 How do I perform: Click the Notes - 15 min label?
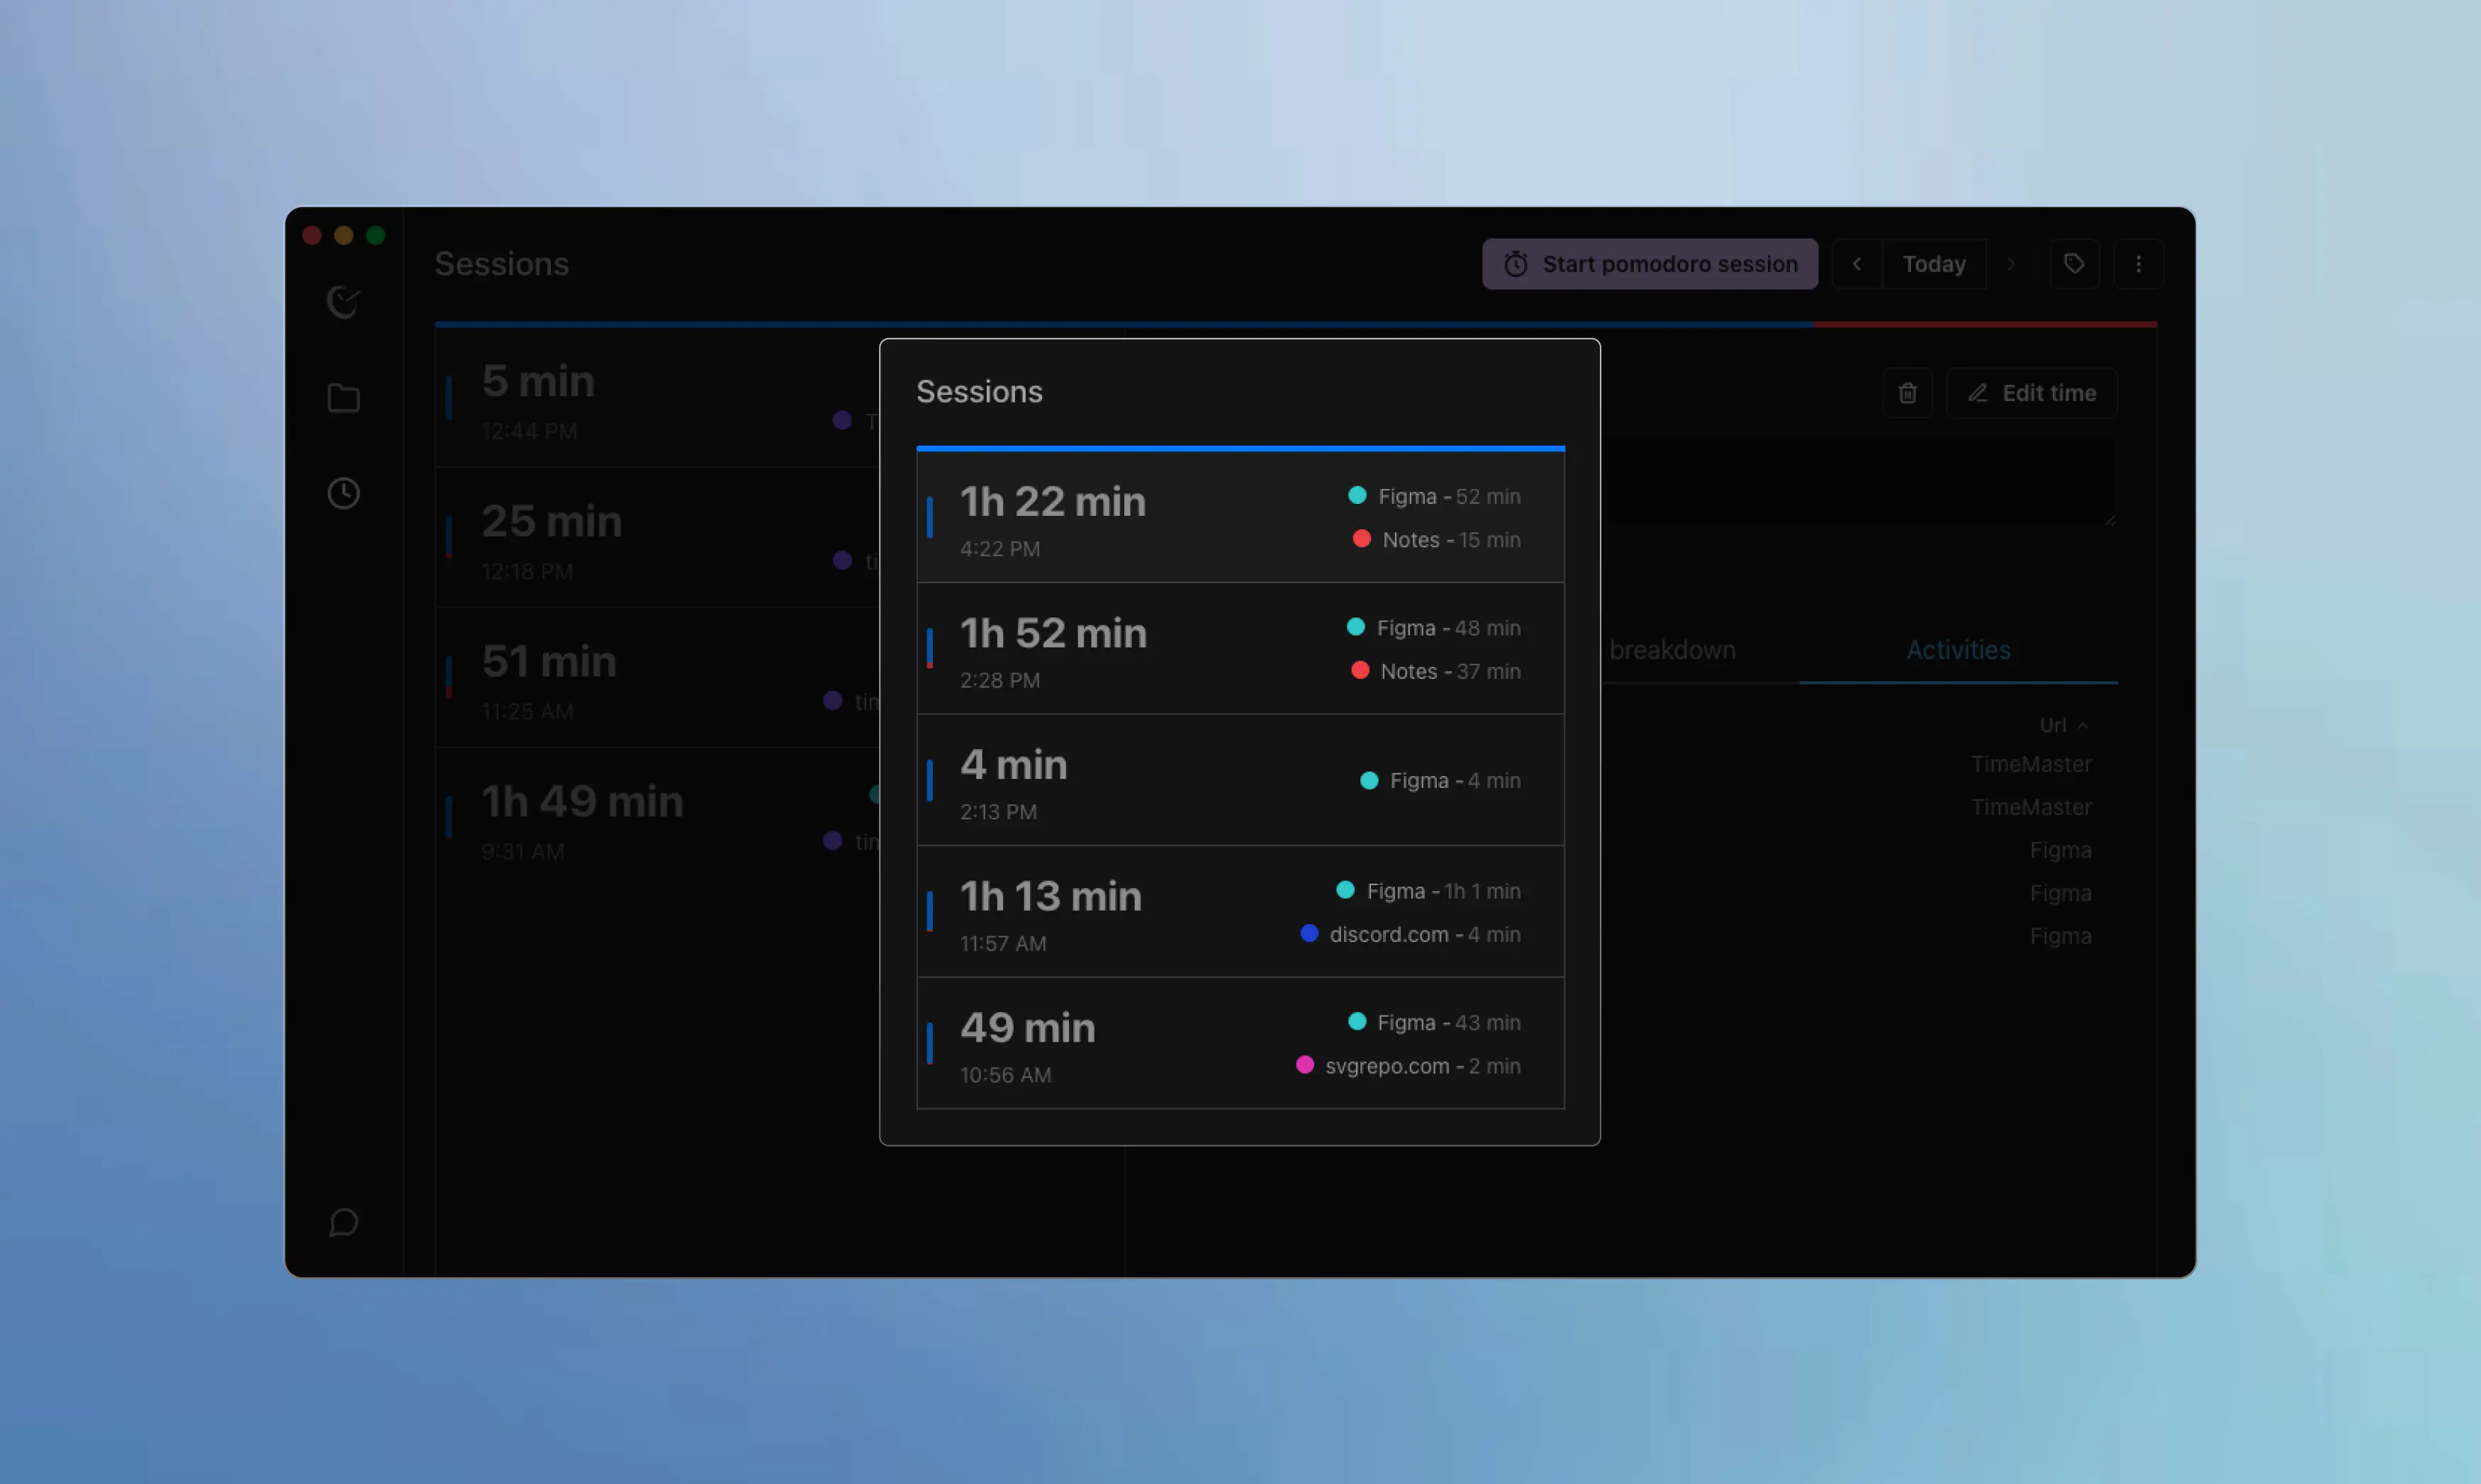1451,540
